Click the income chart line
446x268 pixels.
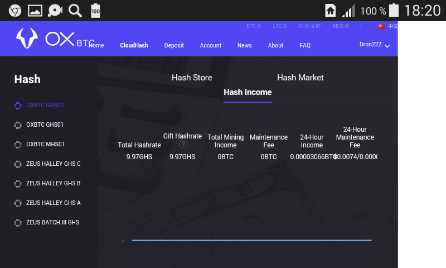(x=251, y=240)
